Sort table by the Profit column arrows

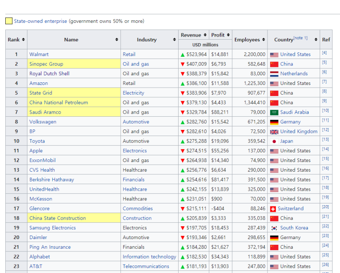point(228,35)
